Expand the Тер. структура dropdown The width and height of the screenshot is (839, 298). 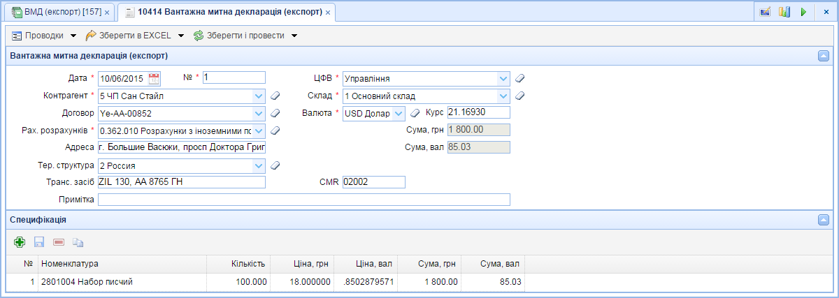click(259, 165)
